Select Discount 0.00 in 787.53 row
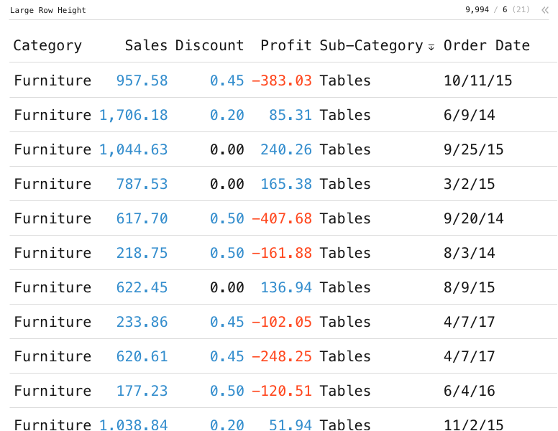 (227, 184)
